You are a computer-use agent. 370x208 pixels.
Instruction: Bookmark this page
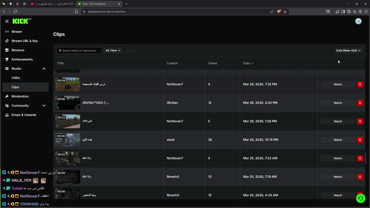point(76,12)
